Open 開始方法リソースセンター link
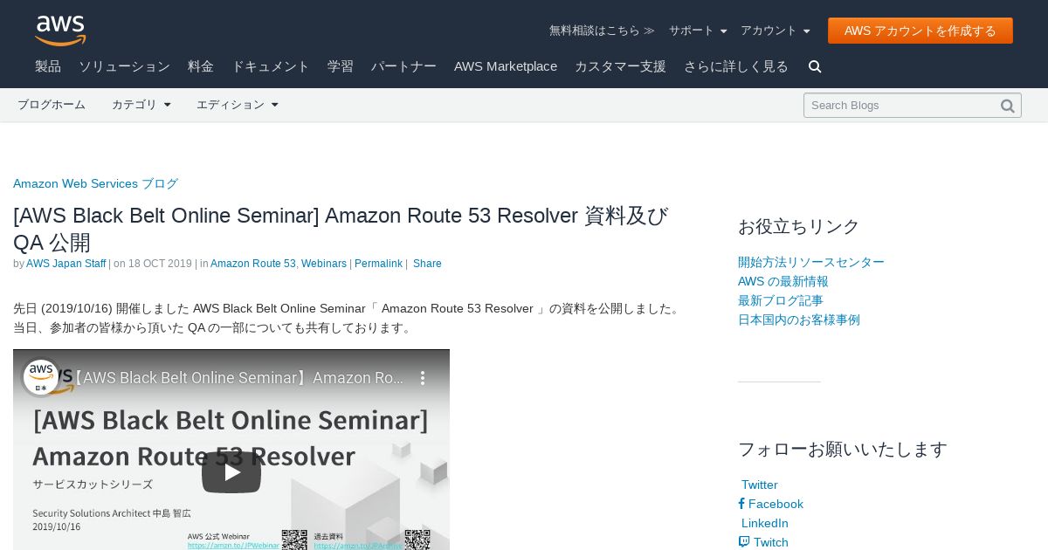The width and height of the screenshot is (1048, 550). 811,262
